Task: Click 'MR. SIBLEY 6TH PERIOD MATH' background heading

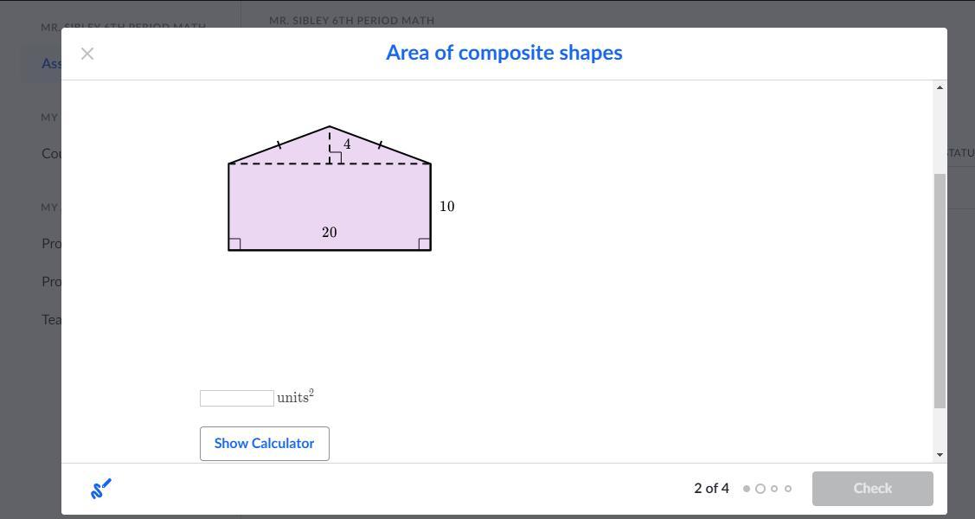Action: tap(352, 21)
